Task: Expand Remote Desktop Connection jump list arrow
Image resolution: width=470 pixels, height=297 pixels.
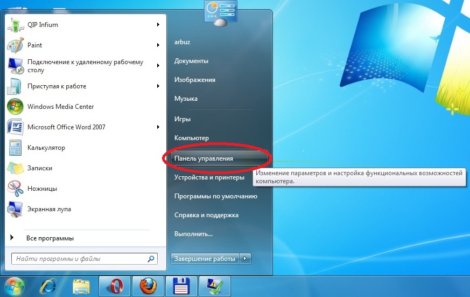Action: 158,66
